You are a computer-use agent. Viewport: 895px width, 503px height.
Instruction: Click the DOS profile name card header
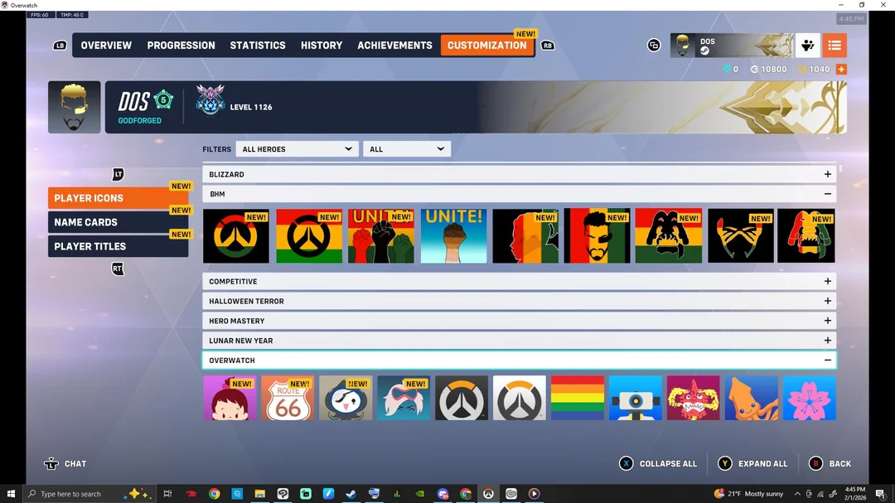click(476, 107)
